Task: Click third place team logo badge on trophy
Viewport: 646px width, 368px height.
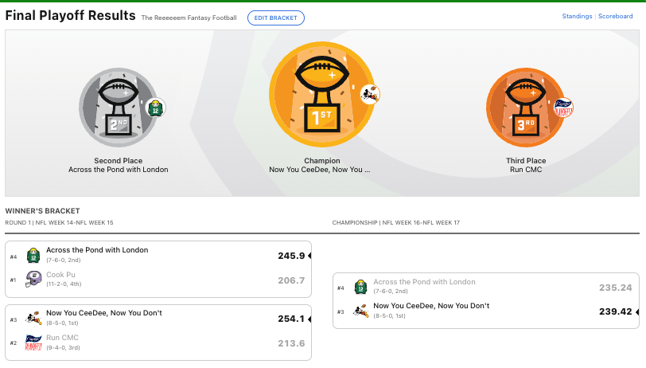Action: pyautogui.click(x=563, y=108)
